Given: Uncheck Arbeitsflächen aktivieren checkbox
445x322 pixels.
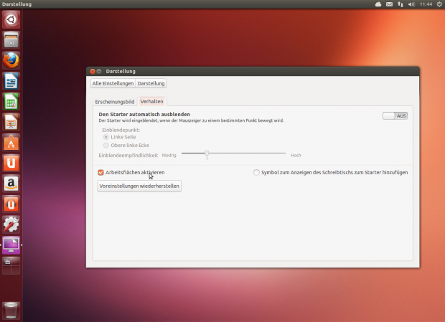Looking at the screenshot, I should [x=101, y=173].
